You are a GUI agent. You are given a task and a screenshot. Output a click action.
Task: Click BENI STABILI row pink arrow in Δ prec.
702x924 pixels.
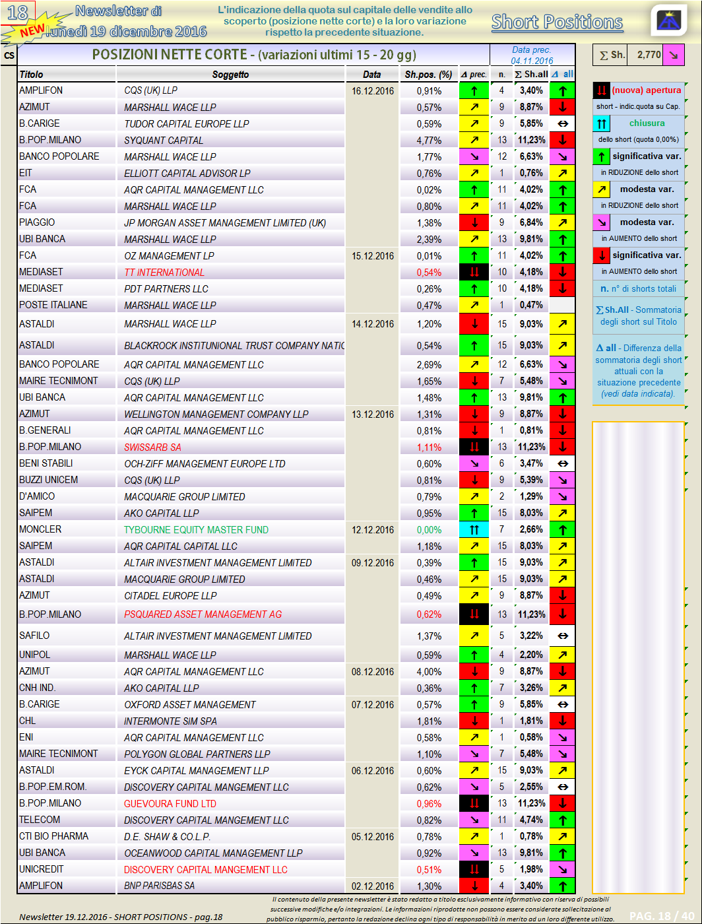click(474, 463)
